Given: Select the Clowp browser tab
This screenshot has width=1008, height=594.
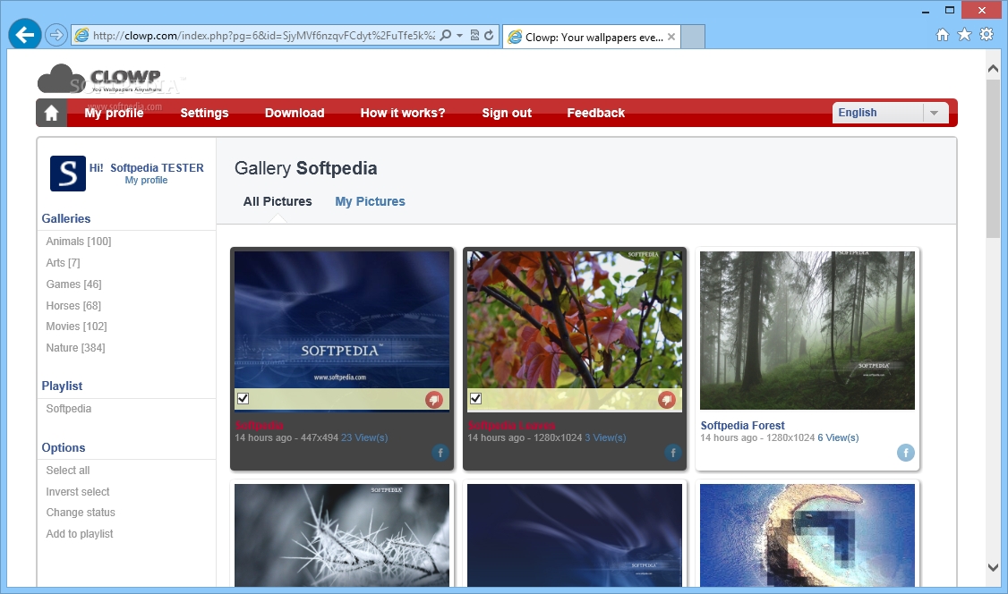Looking at the screenshot, I should (x=592, y=38).
